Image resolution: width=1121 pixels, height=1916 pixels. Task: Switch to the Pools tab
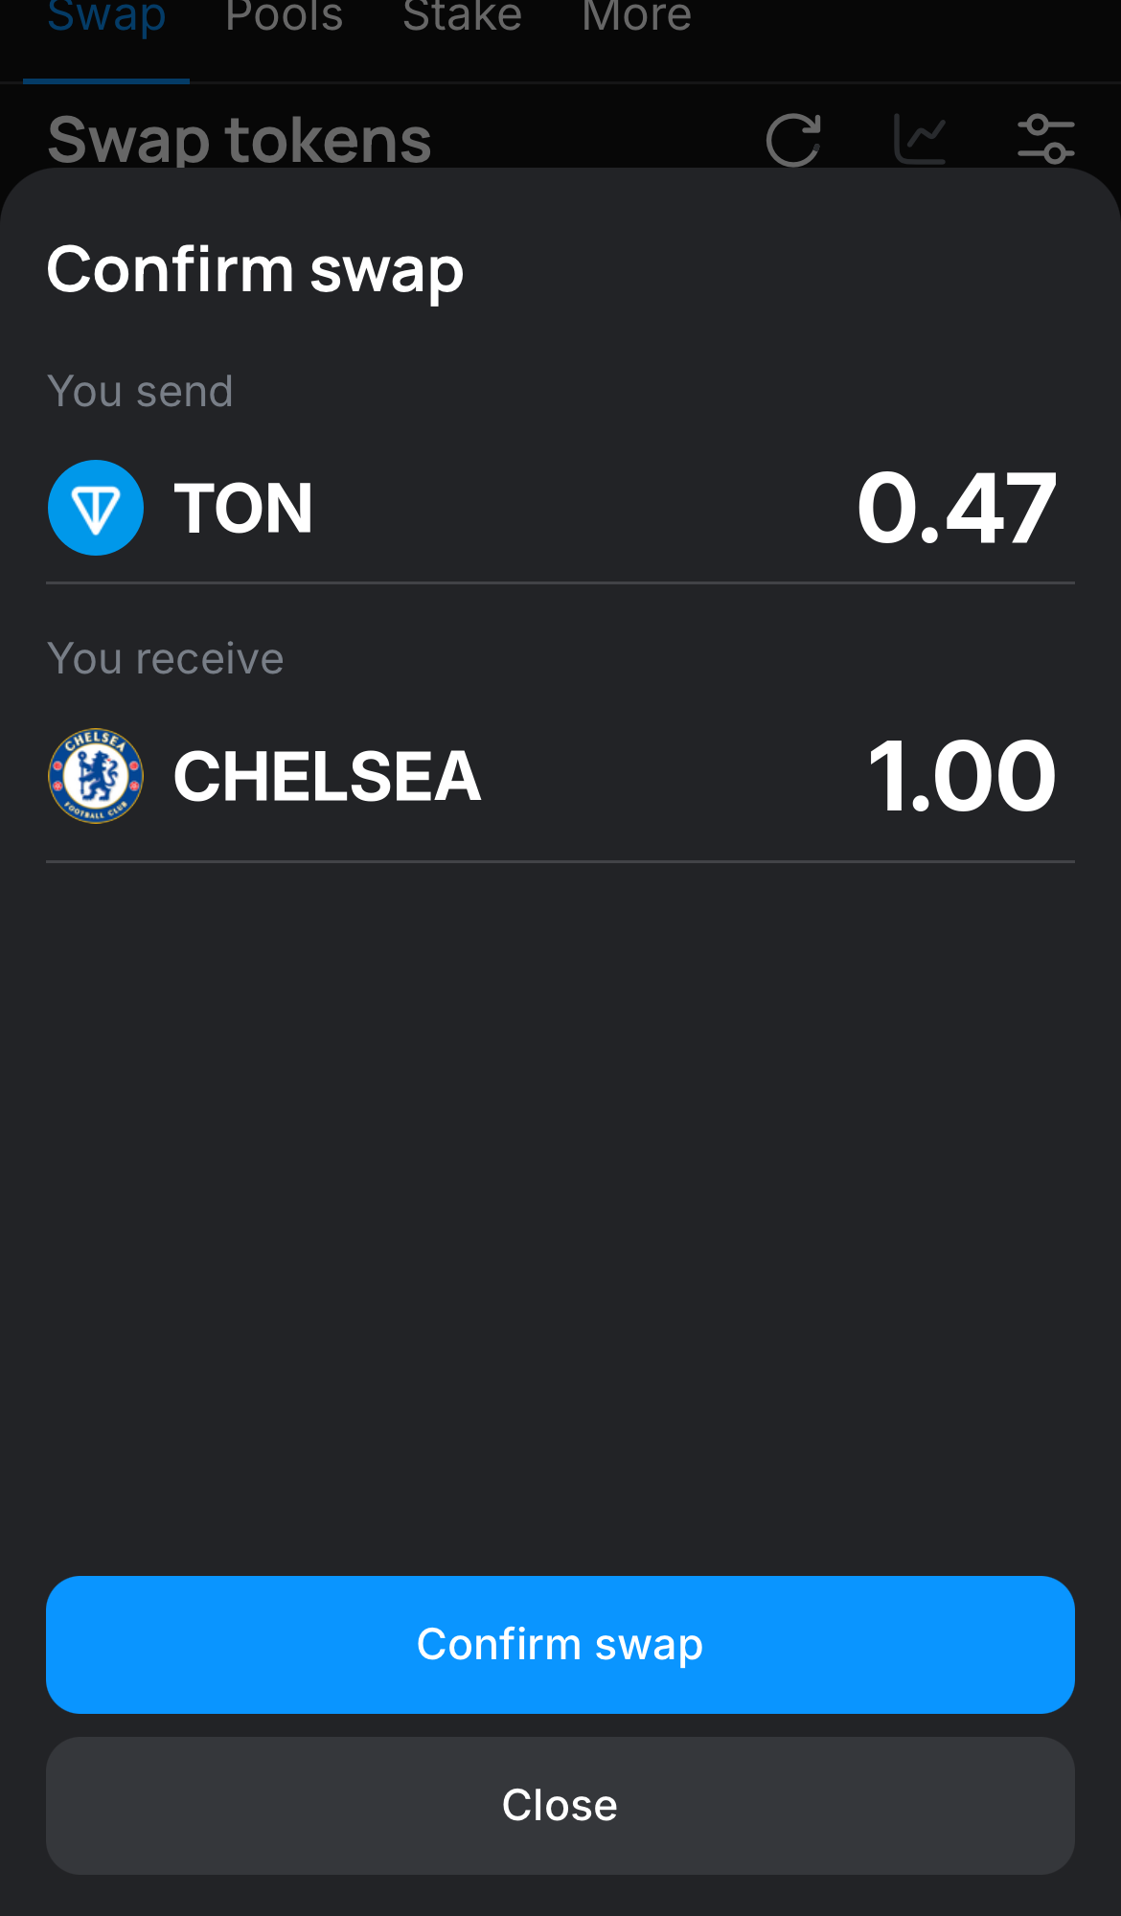(x=284, y=16)
